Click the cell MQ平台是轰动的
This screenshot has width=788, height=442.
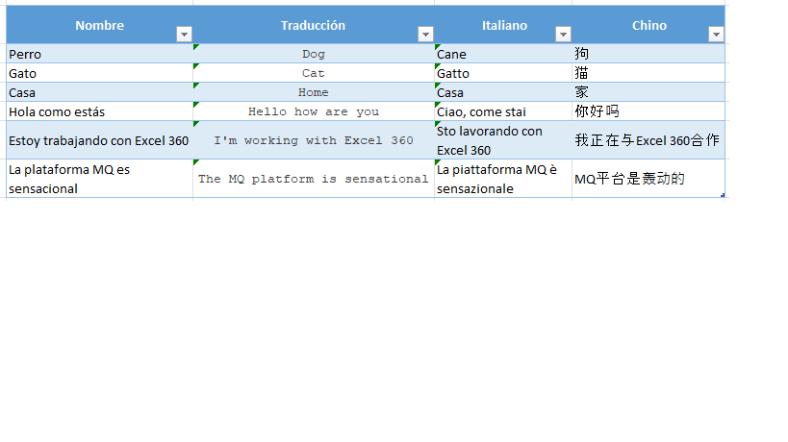648,179
